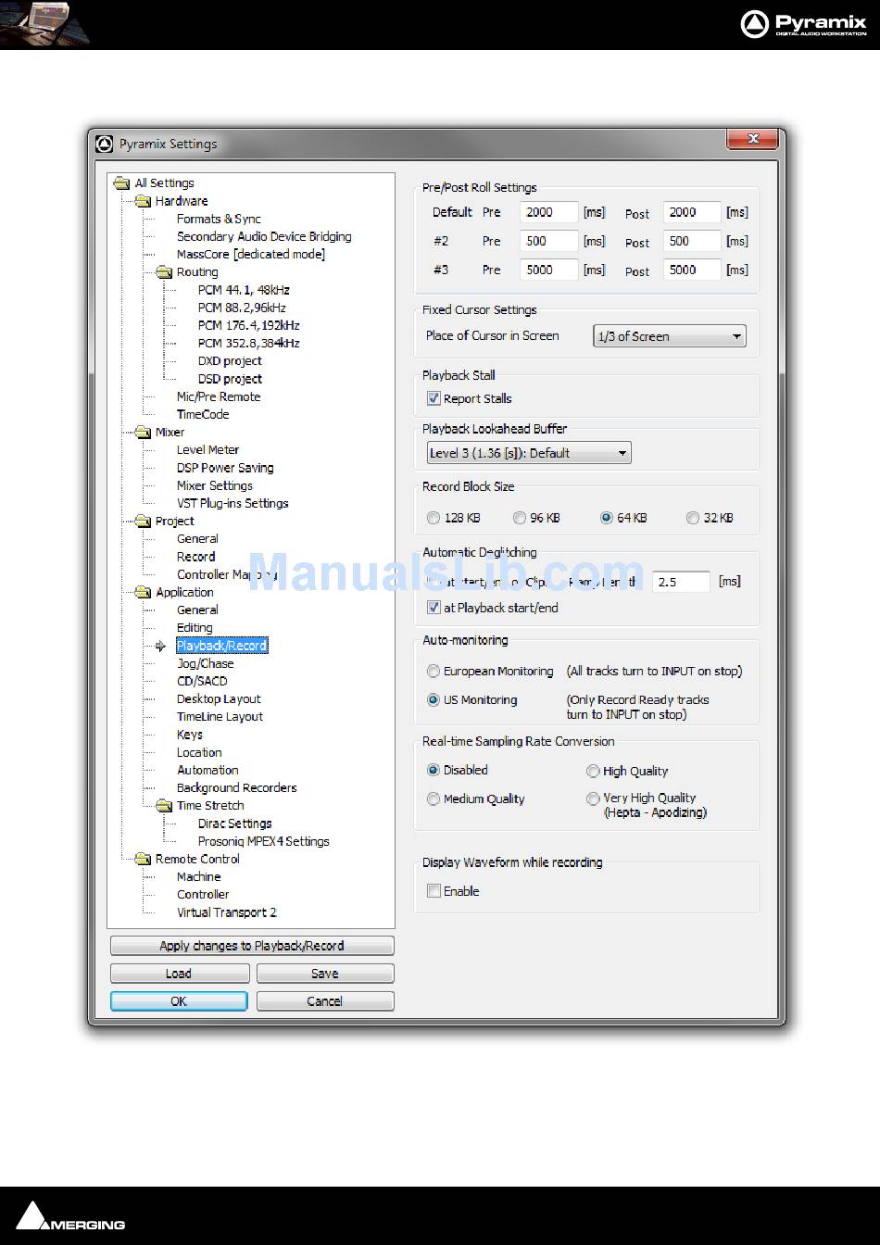The height and width of the screenshot is (1245, 880).
Task: Click the Project folder icon
Action: (143, 521)
